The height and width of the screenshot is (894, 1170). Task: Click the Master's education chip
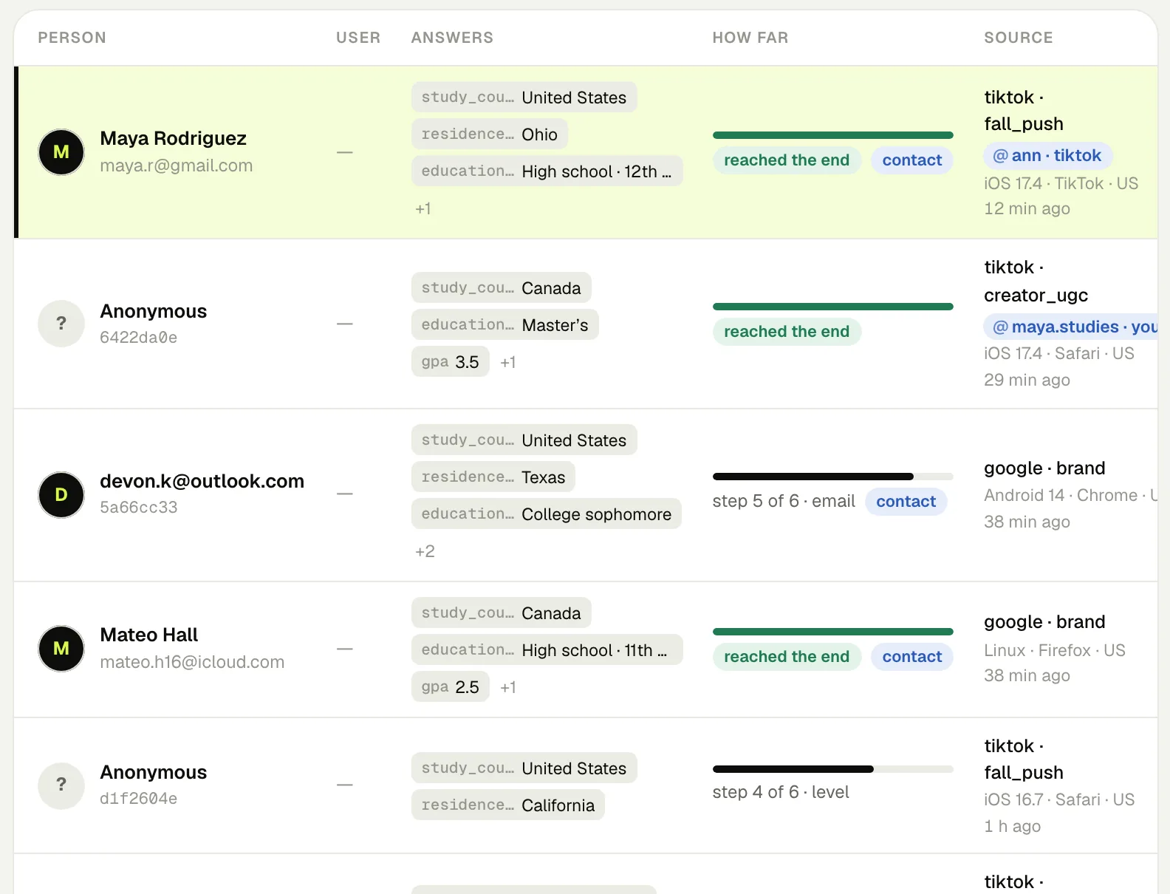coord(504,325)
